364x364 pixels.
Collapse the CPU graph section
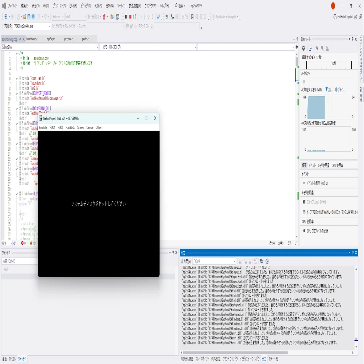(x=302, y=123)
